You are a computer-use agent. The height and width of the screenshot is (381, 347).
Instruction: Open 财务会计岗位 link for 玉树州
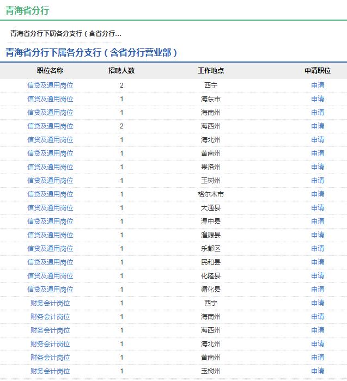coord(50,371)
